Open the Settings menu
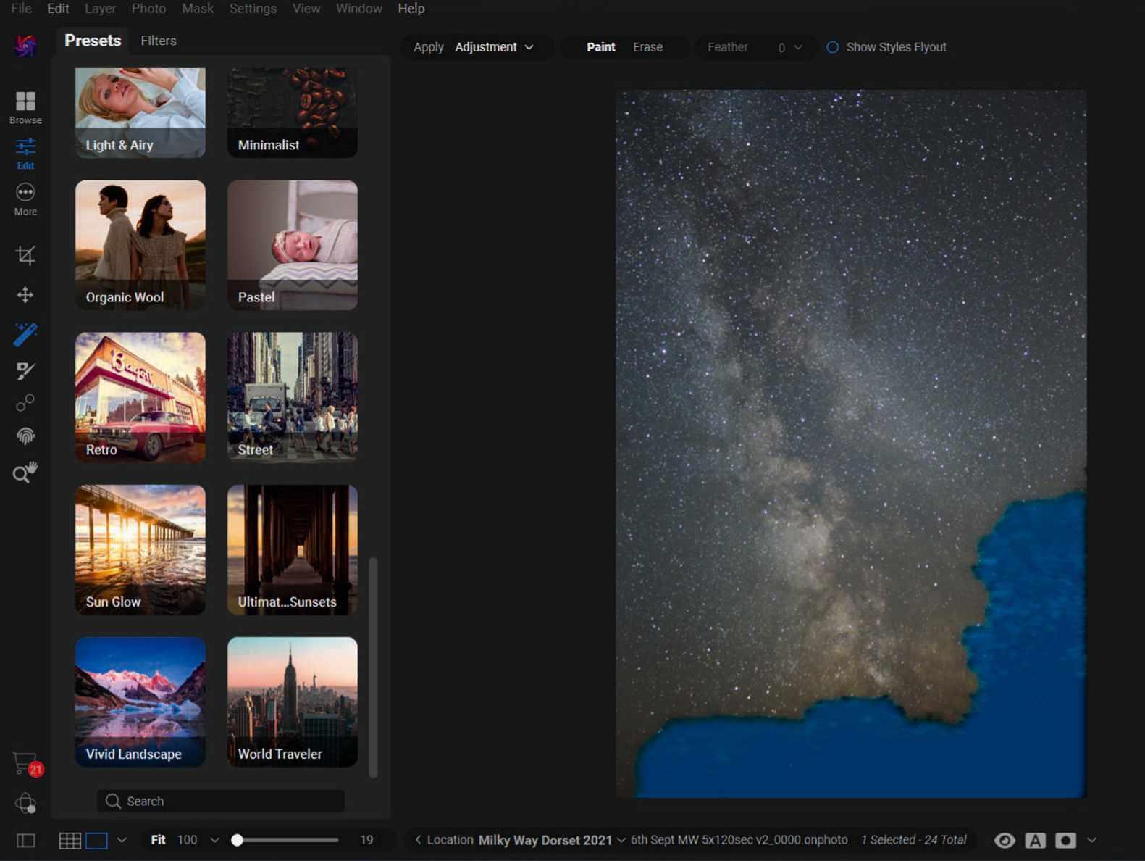1145x861 pixels. (253, 9)
